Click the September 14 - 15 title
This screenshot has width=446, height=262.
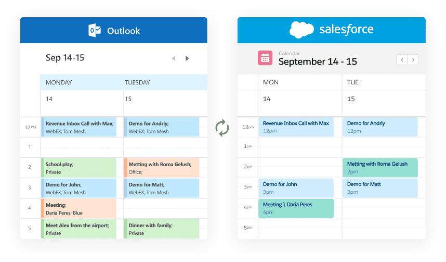318,61
